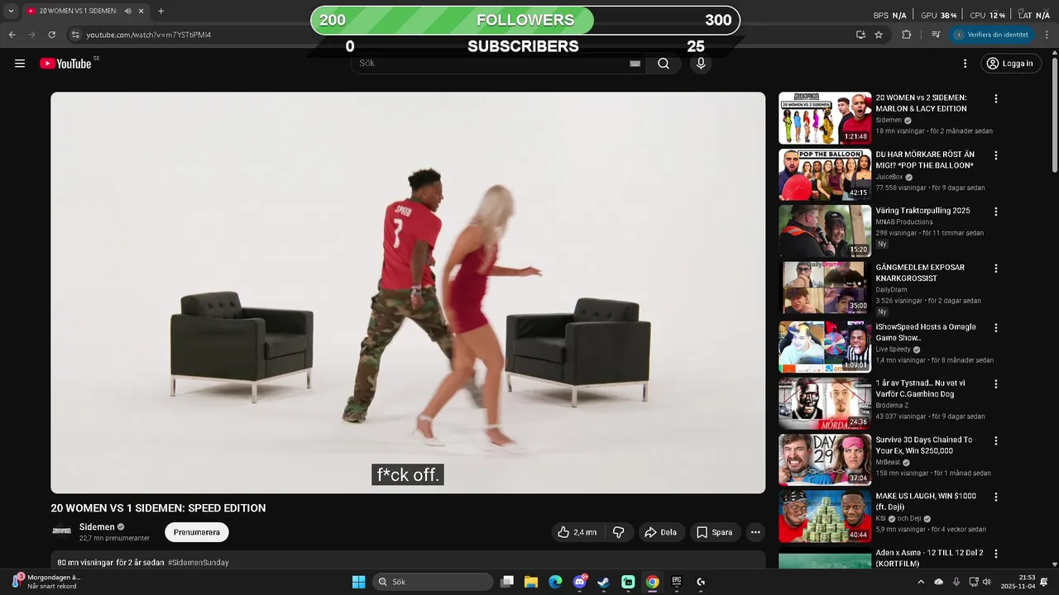Screen dimensions: 1059x595
Task: Open on-screen keyboard icon in search box
Action: pos(635,64)
